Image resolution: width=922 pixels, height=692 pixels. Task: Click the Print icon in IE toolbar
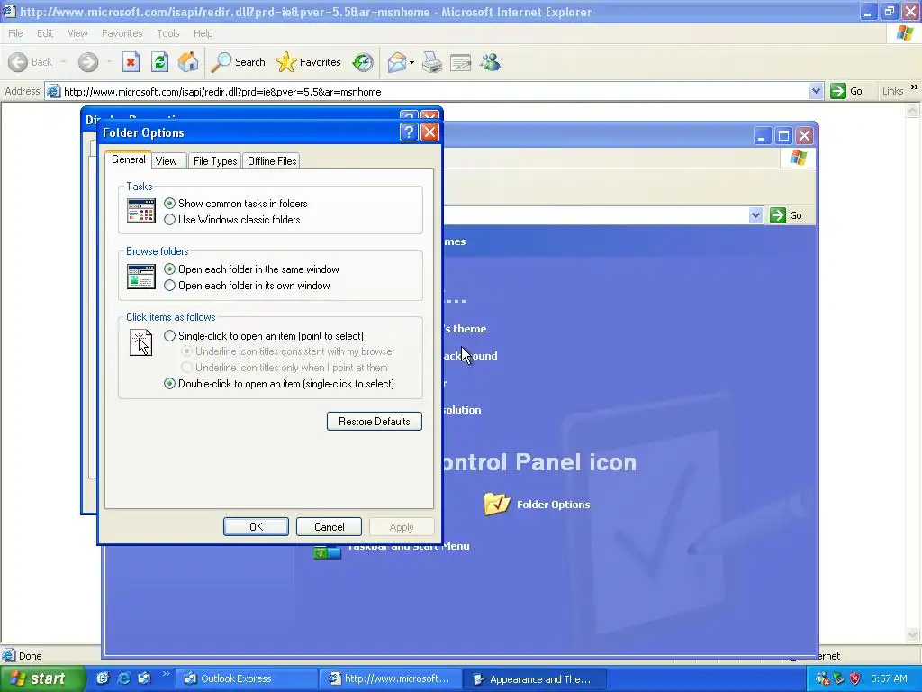[x=432, y=62]
